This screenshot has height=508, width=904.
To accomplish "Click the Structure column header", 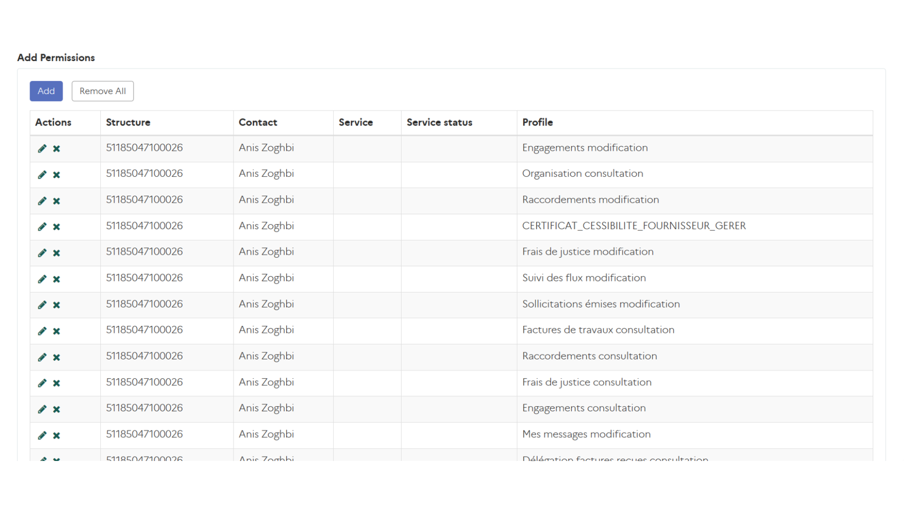I will tap(128, 122).
